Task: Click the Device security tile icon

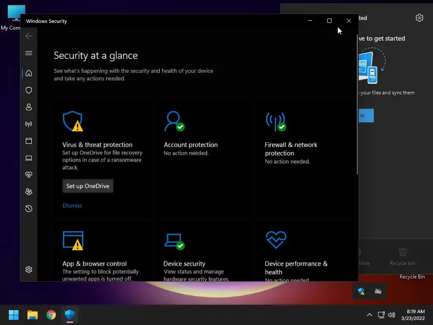Action: pyautogui.click(x=175, y=242)
